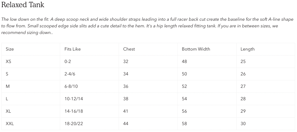Click the XXL size cell
Viewport: 297px width, 132px height.
[x=10, y=124]
